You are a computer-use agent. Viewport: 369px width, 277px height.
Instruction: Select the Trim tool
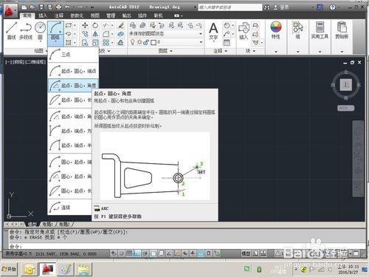[x=106, y=25]
